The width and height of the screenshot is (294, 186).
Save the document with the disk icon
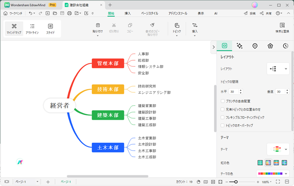[62, 13]
